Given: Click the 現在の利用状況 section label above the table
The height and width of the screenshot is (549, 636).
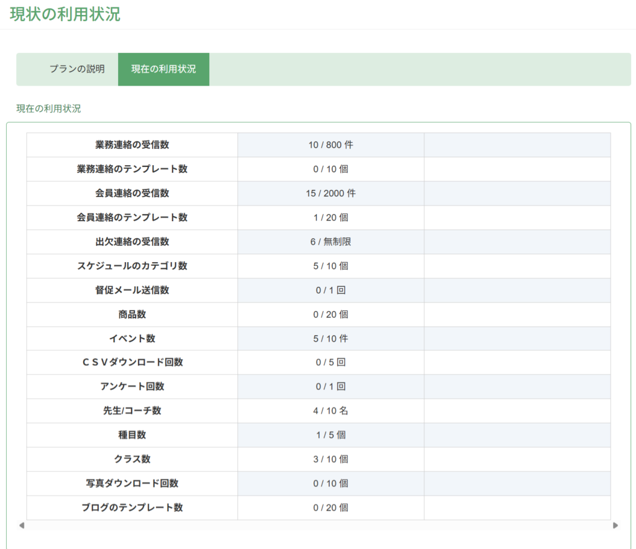Looking at the screenshot, I should (x=48, y=109).
